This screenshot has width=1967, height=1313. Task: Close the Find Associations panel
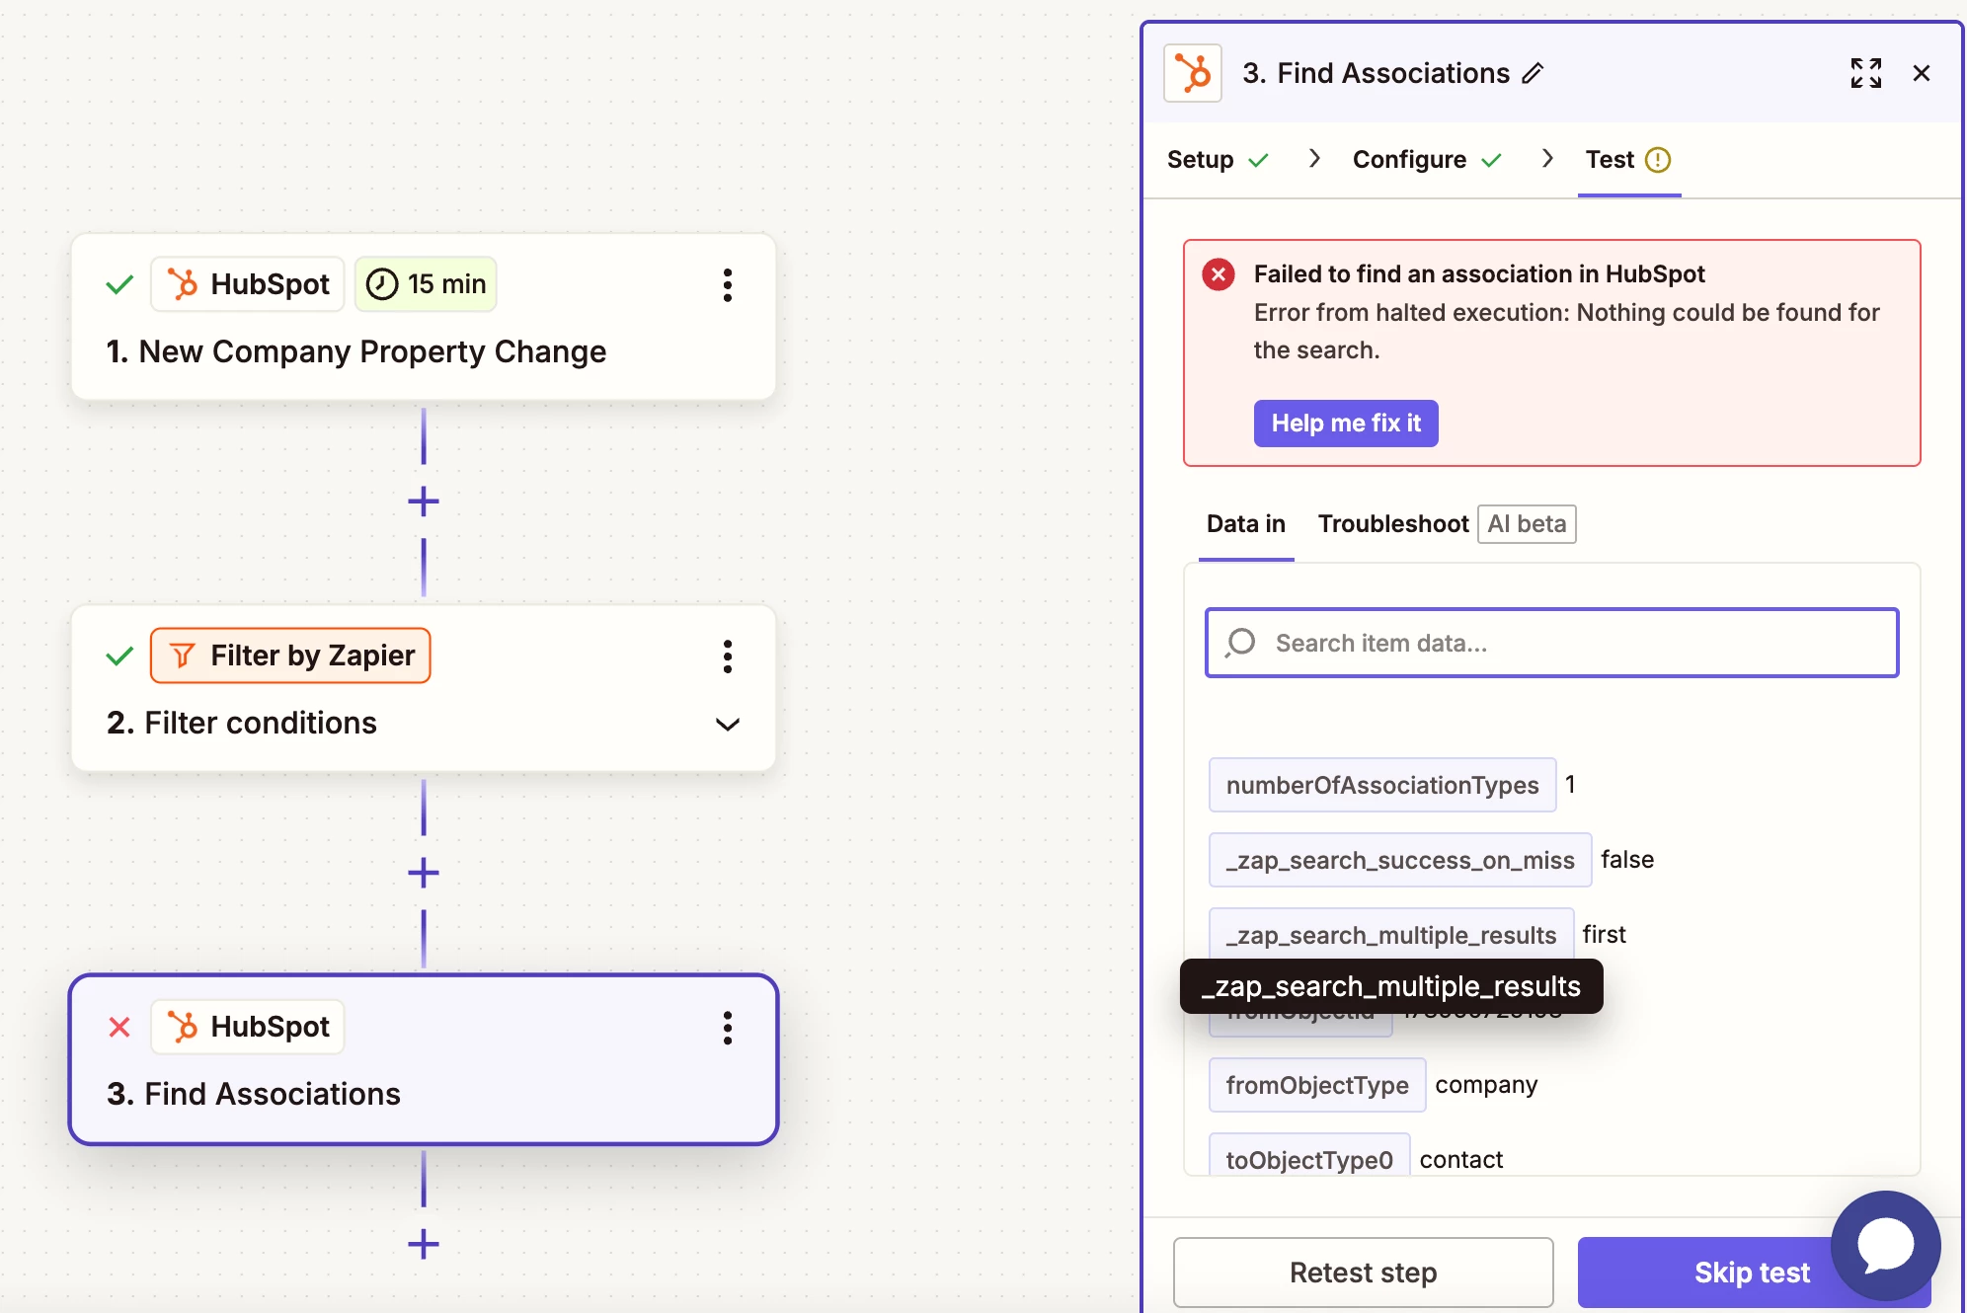point(1922,73)
